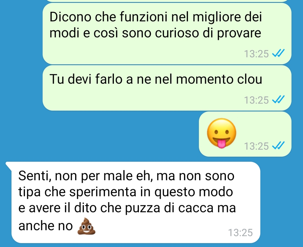Image resolution: width=303 pixels, height=247 pixels.
Task: Tap the text 'tipa che sperimenta in questo modo'
Action: [126, 192]
